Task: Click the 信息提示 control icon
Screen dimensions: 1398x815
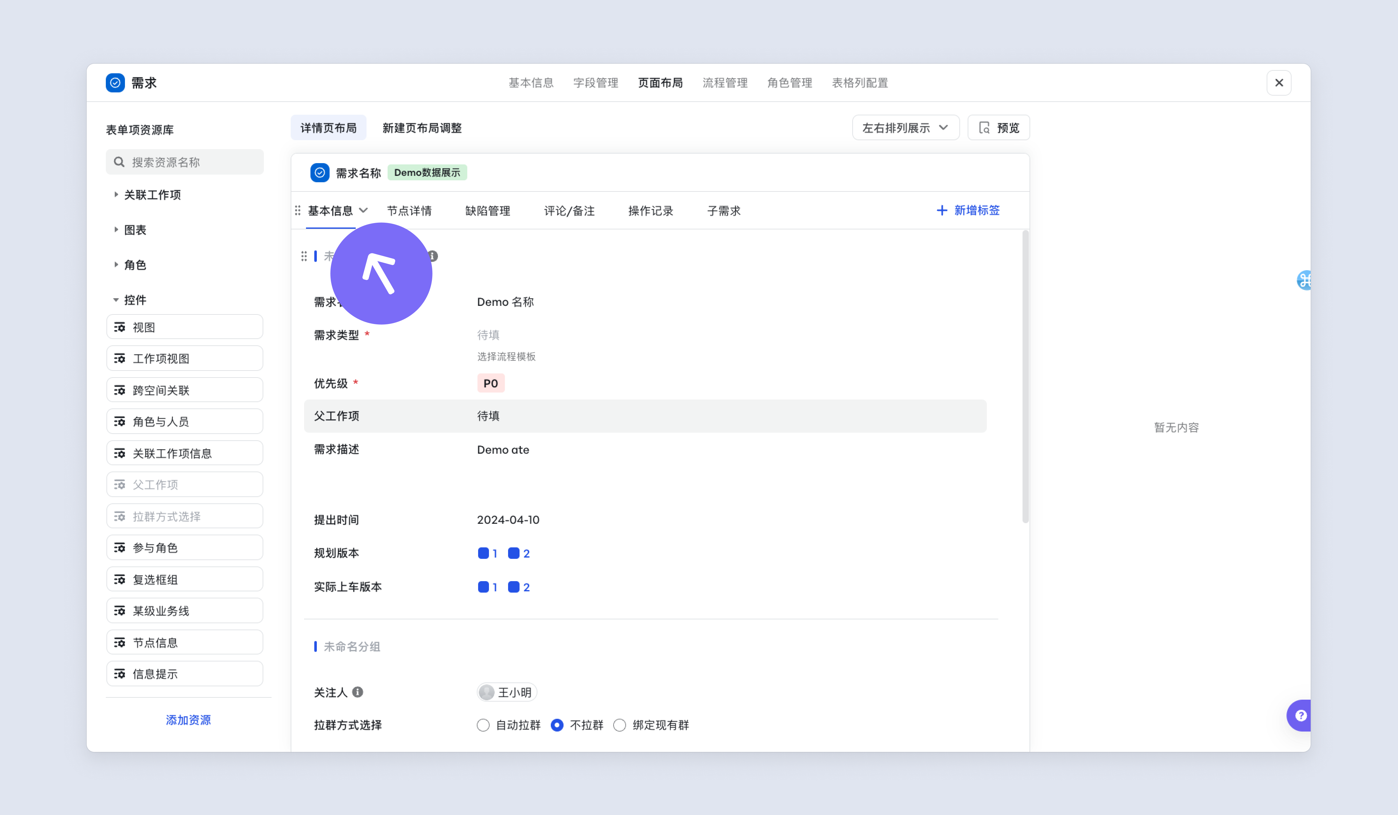Action: click(119, 674)
